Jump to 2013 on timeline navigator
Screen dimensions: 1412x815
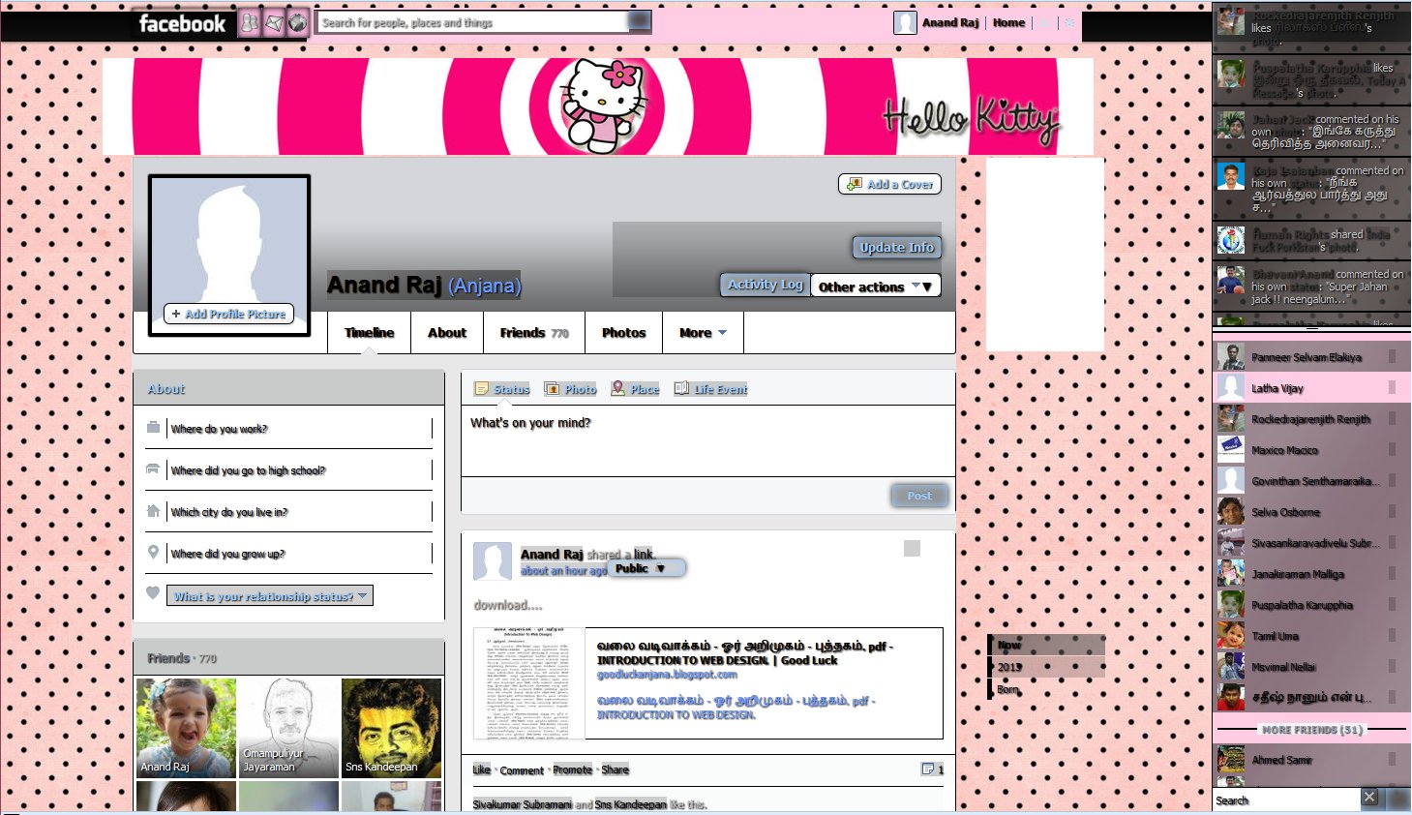tap(1009, 667)
